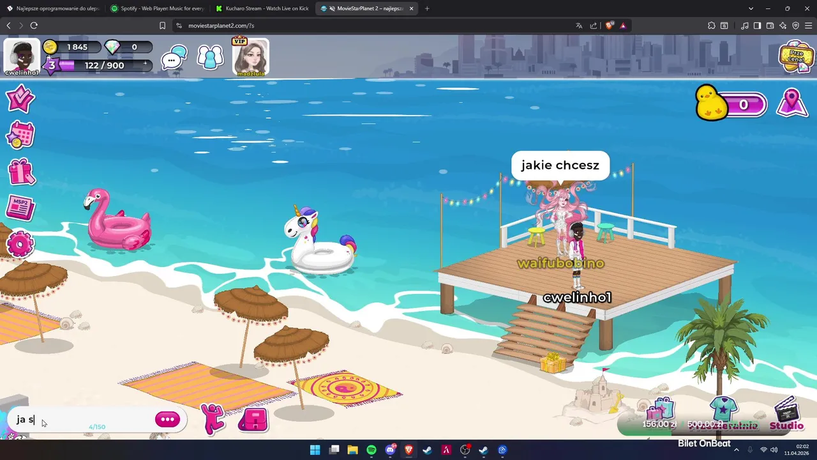Screen dimensions: 817x460
Task: Go back to the previous page
Action: point(8,26)
